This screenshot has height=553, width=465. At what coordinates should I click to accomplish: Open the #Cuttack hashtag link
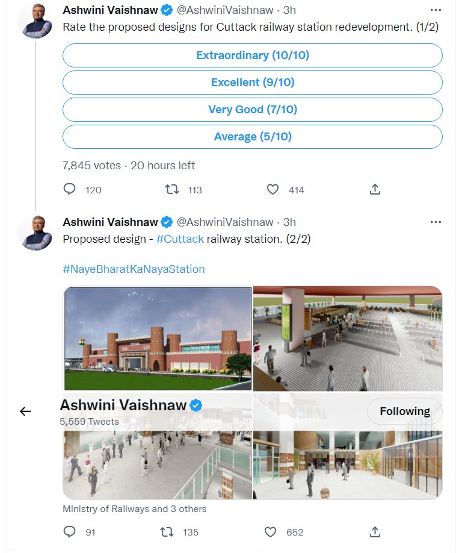(180, 239)
